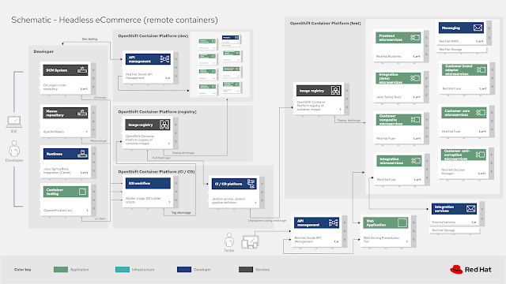Select the Developer person icon
The image size is (506, 284).
click(14, 148)
